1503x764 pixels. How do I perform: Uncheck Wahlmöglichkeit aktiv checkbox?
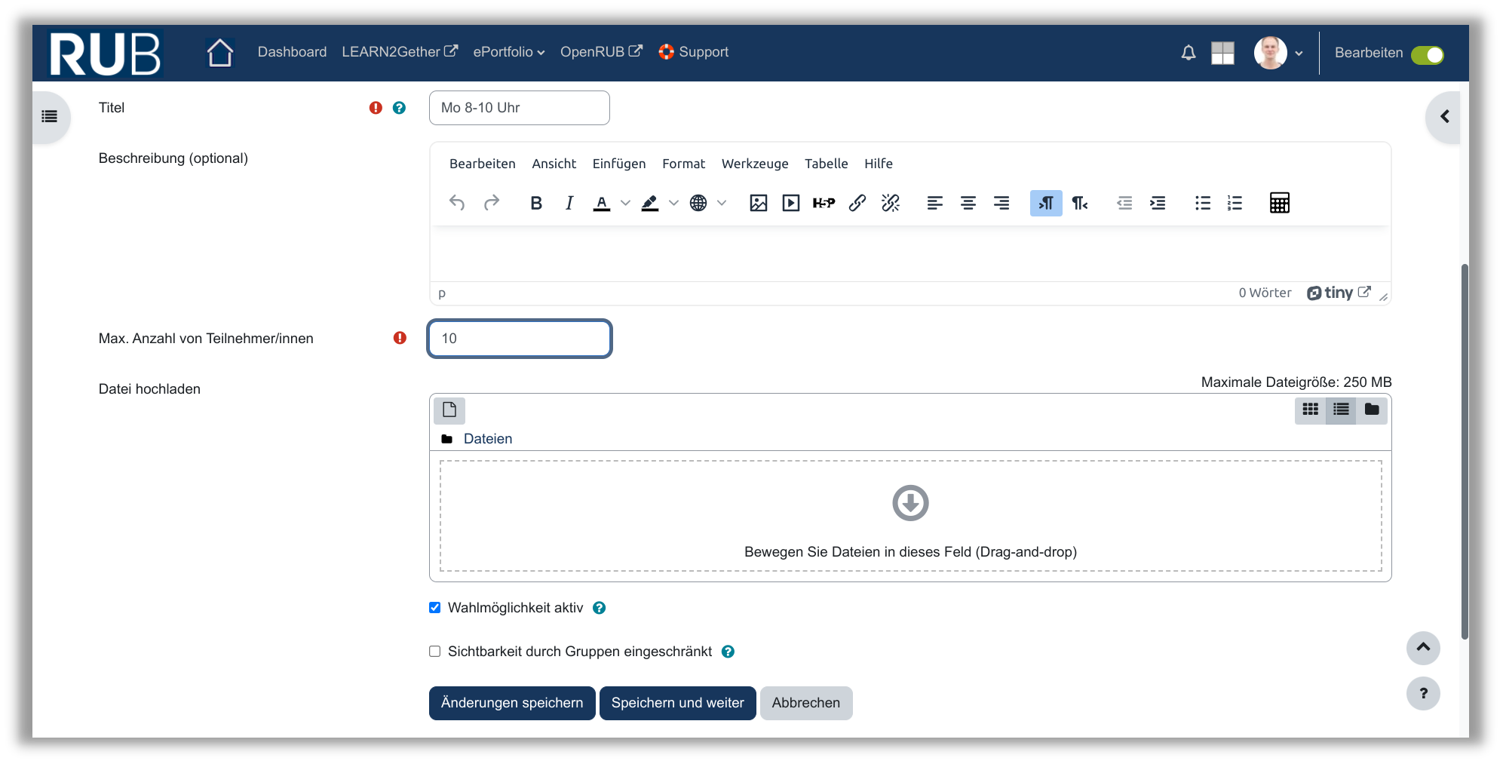pos(435,608)
